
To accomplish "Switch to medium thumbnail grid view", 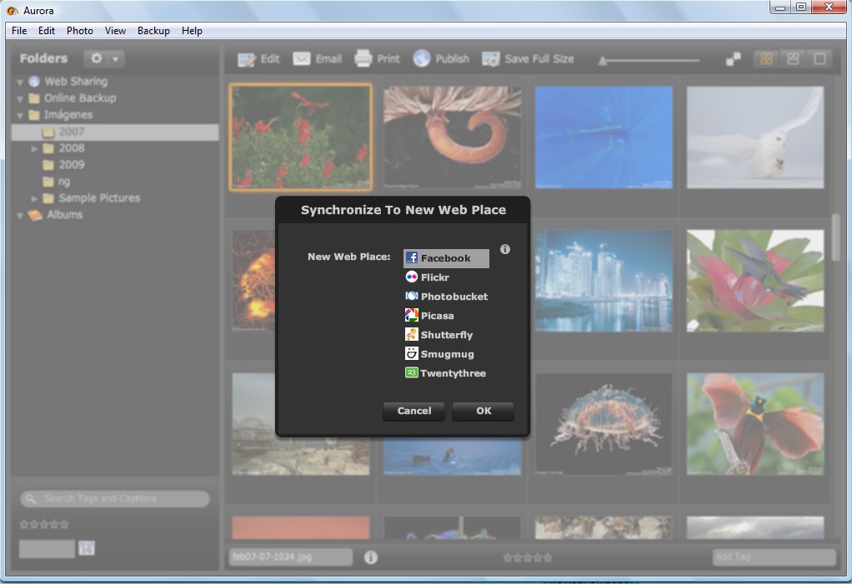I will [793, 58].
